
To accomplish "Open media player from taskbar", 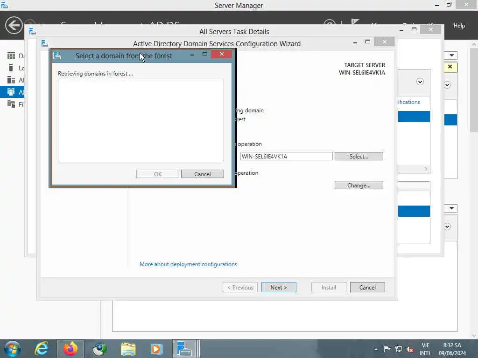I will (156, 349).
